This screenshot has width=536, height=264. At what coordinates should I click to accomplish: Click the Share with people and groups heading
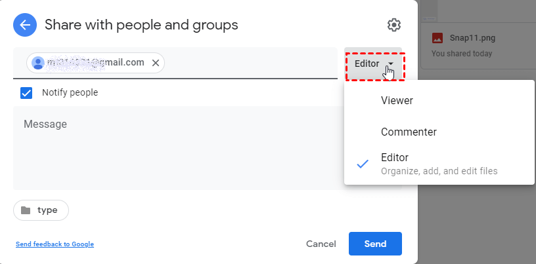(141, 26)
